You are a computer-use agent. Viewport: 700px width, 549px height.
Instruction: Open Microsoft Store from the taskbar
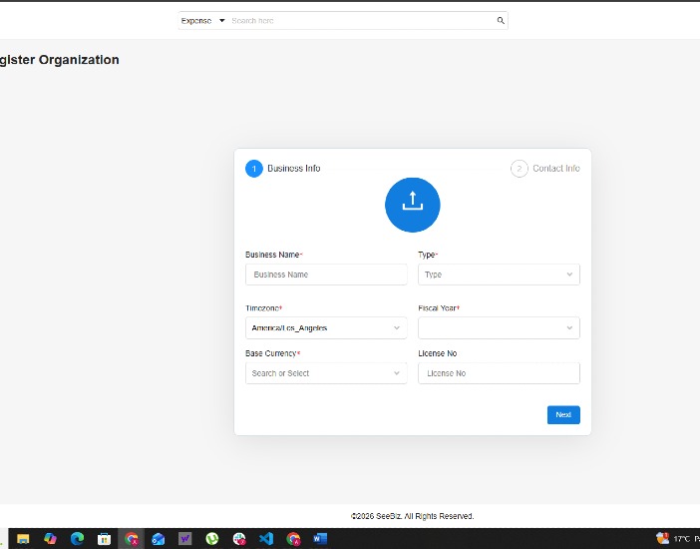tap(104, 539)
